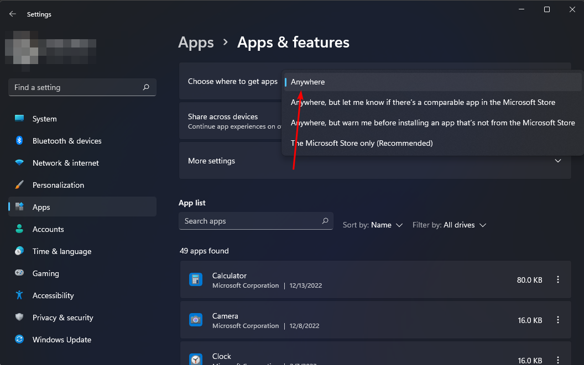Click the Clock app icon

196,359
